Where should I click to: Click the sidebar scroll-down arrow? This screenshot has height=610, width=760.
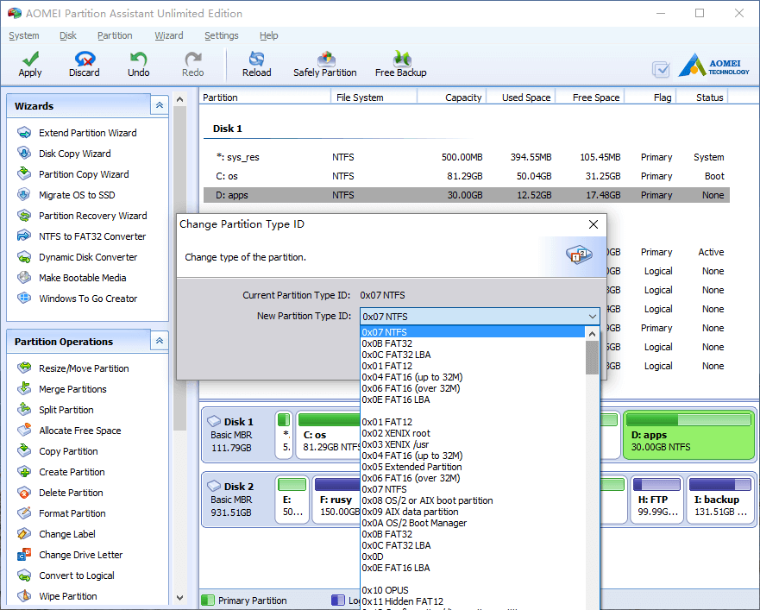point(179,598)
